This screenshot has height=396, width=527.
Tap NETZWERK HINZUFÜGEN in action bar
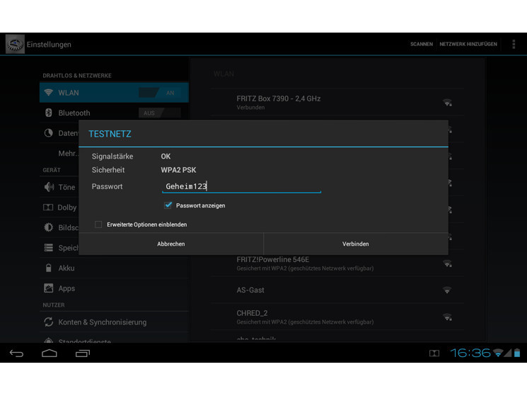(468, 44)
